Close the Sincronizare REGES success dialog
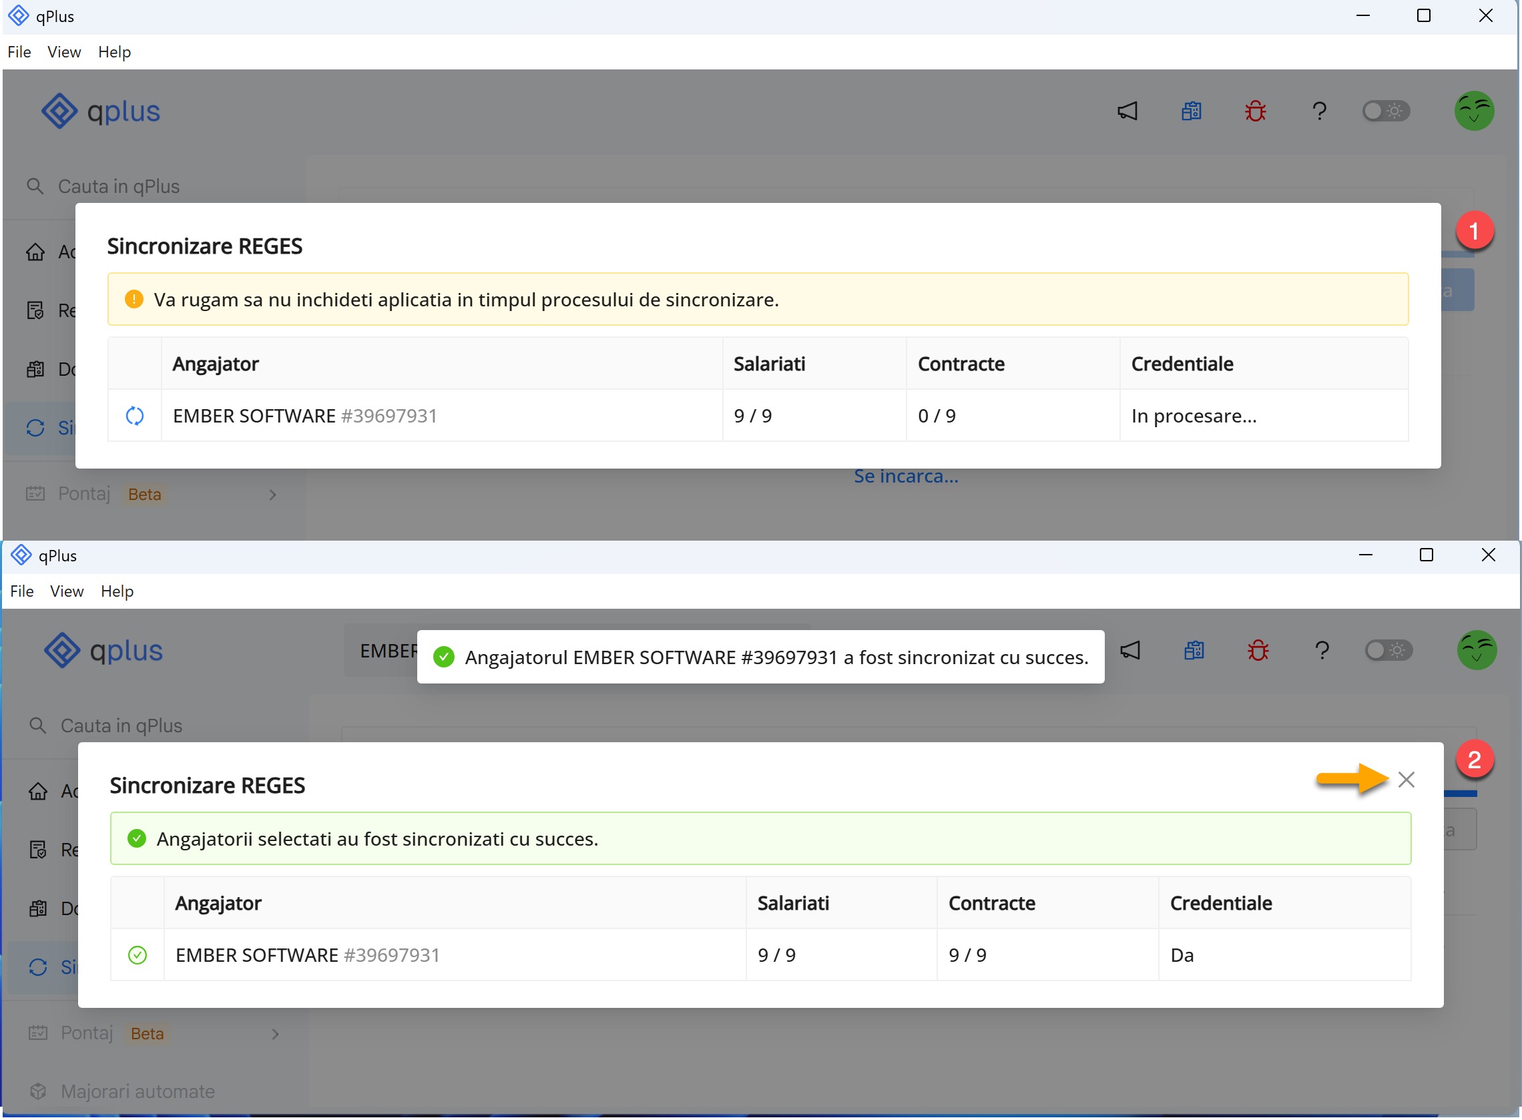The height and width of the screenshot is (1120, 1522). tap(1406, 780)
